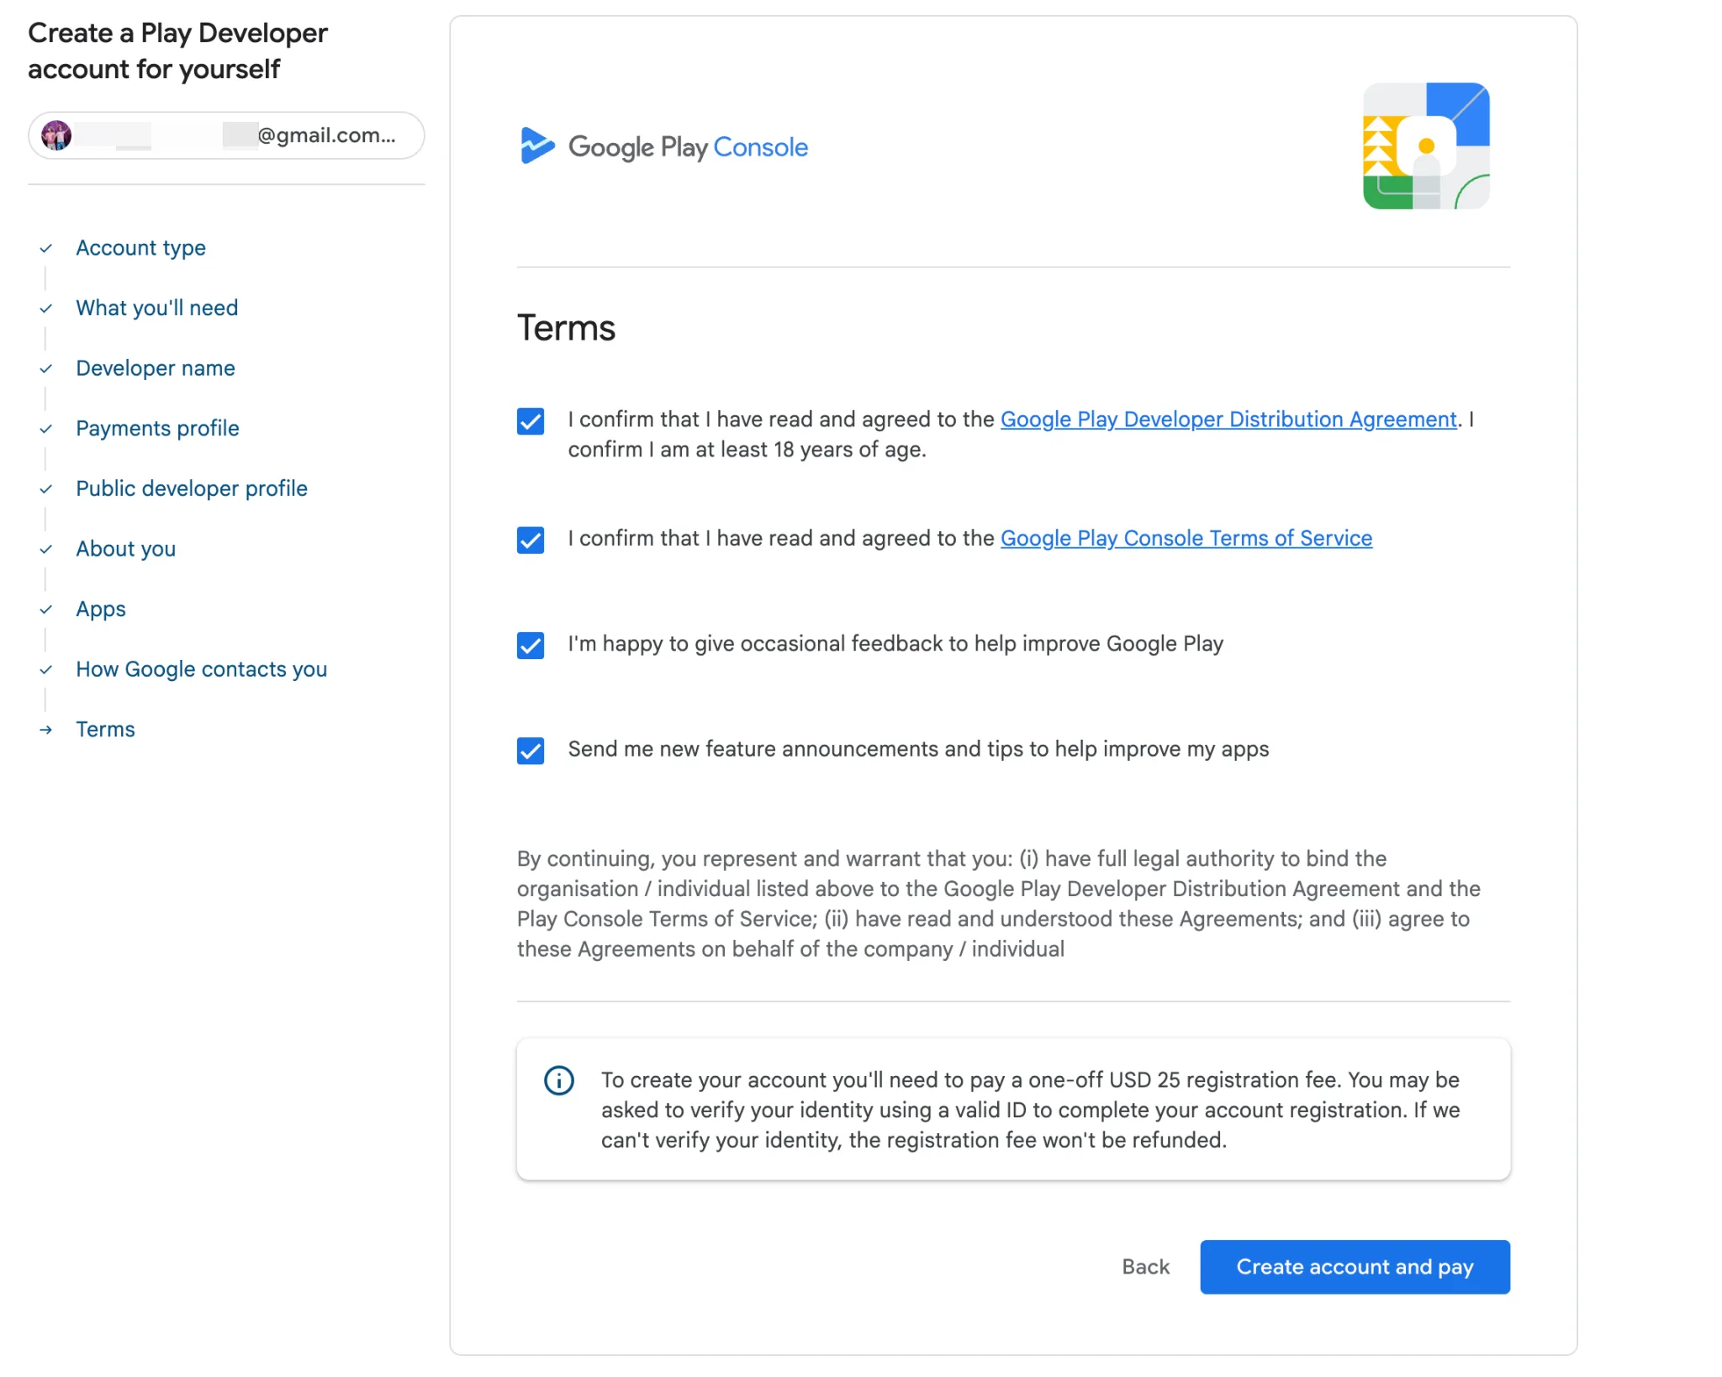Click the checkmark beside Payments profile

coord(45,430)
